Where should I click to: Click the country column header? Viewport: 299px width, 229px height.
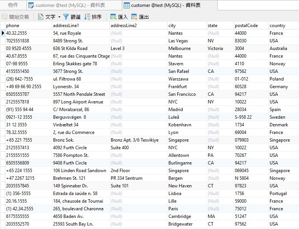[x=284, y=26]
